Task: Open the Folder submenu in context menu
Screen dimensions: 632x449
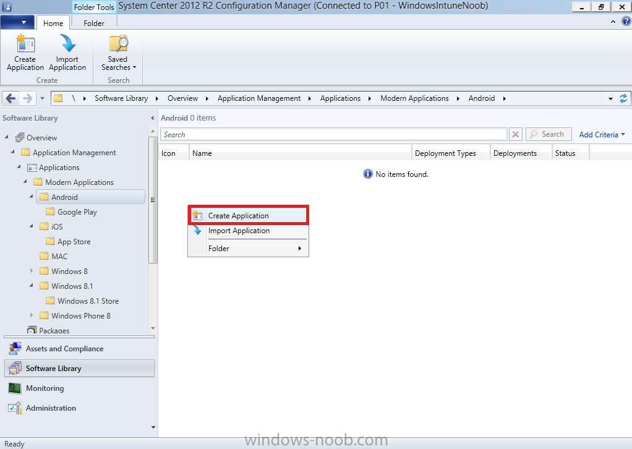Action: tap(249, 249)
